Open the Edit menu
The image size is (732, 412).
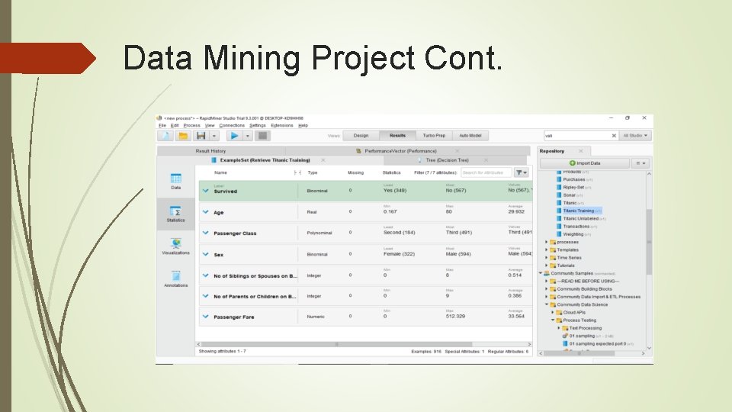point(175,126)
